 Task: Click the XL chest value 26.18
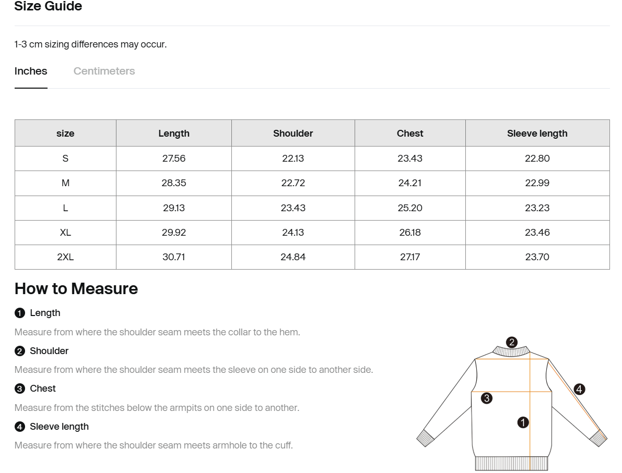(410, 233)
